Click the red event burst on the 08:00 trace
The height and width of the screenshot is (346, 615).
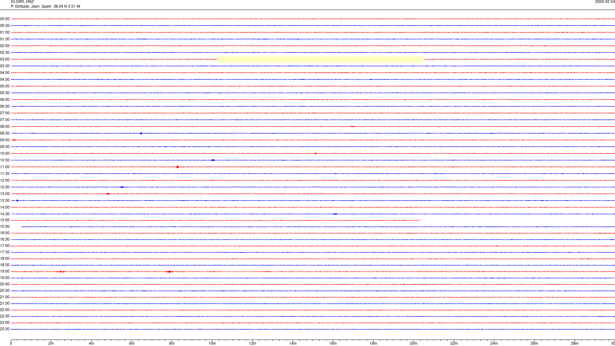click(x=353, y=127)
